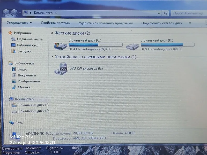Select the Локальный диск (D:) drive icon
Screen dimensions: 207x155
click(133, 47)
